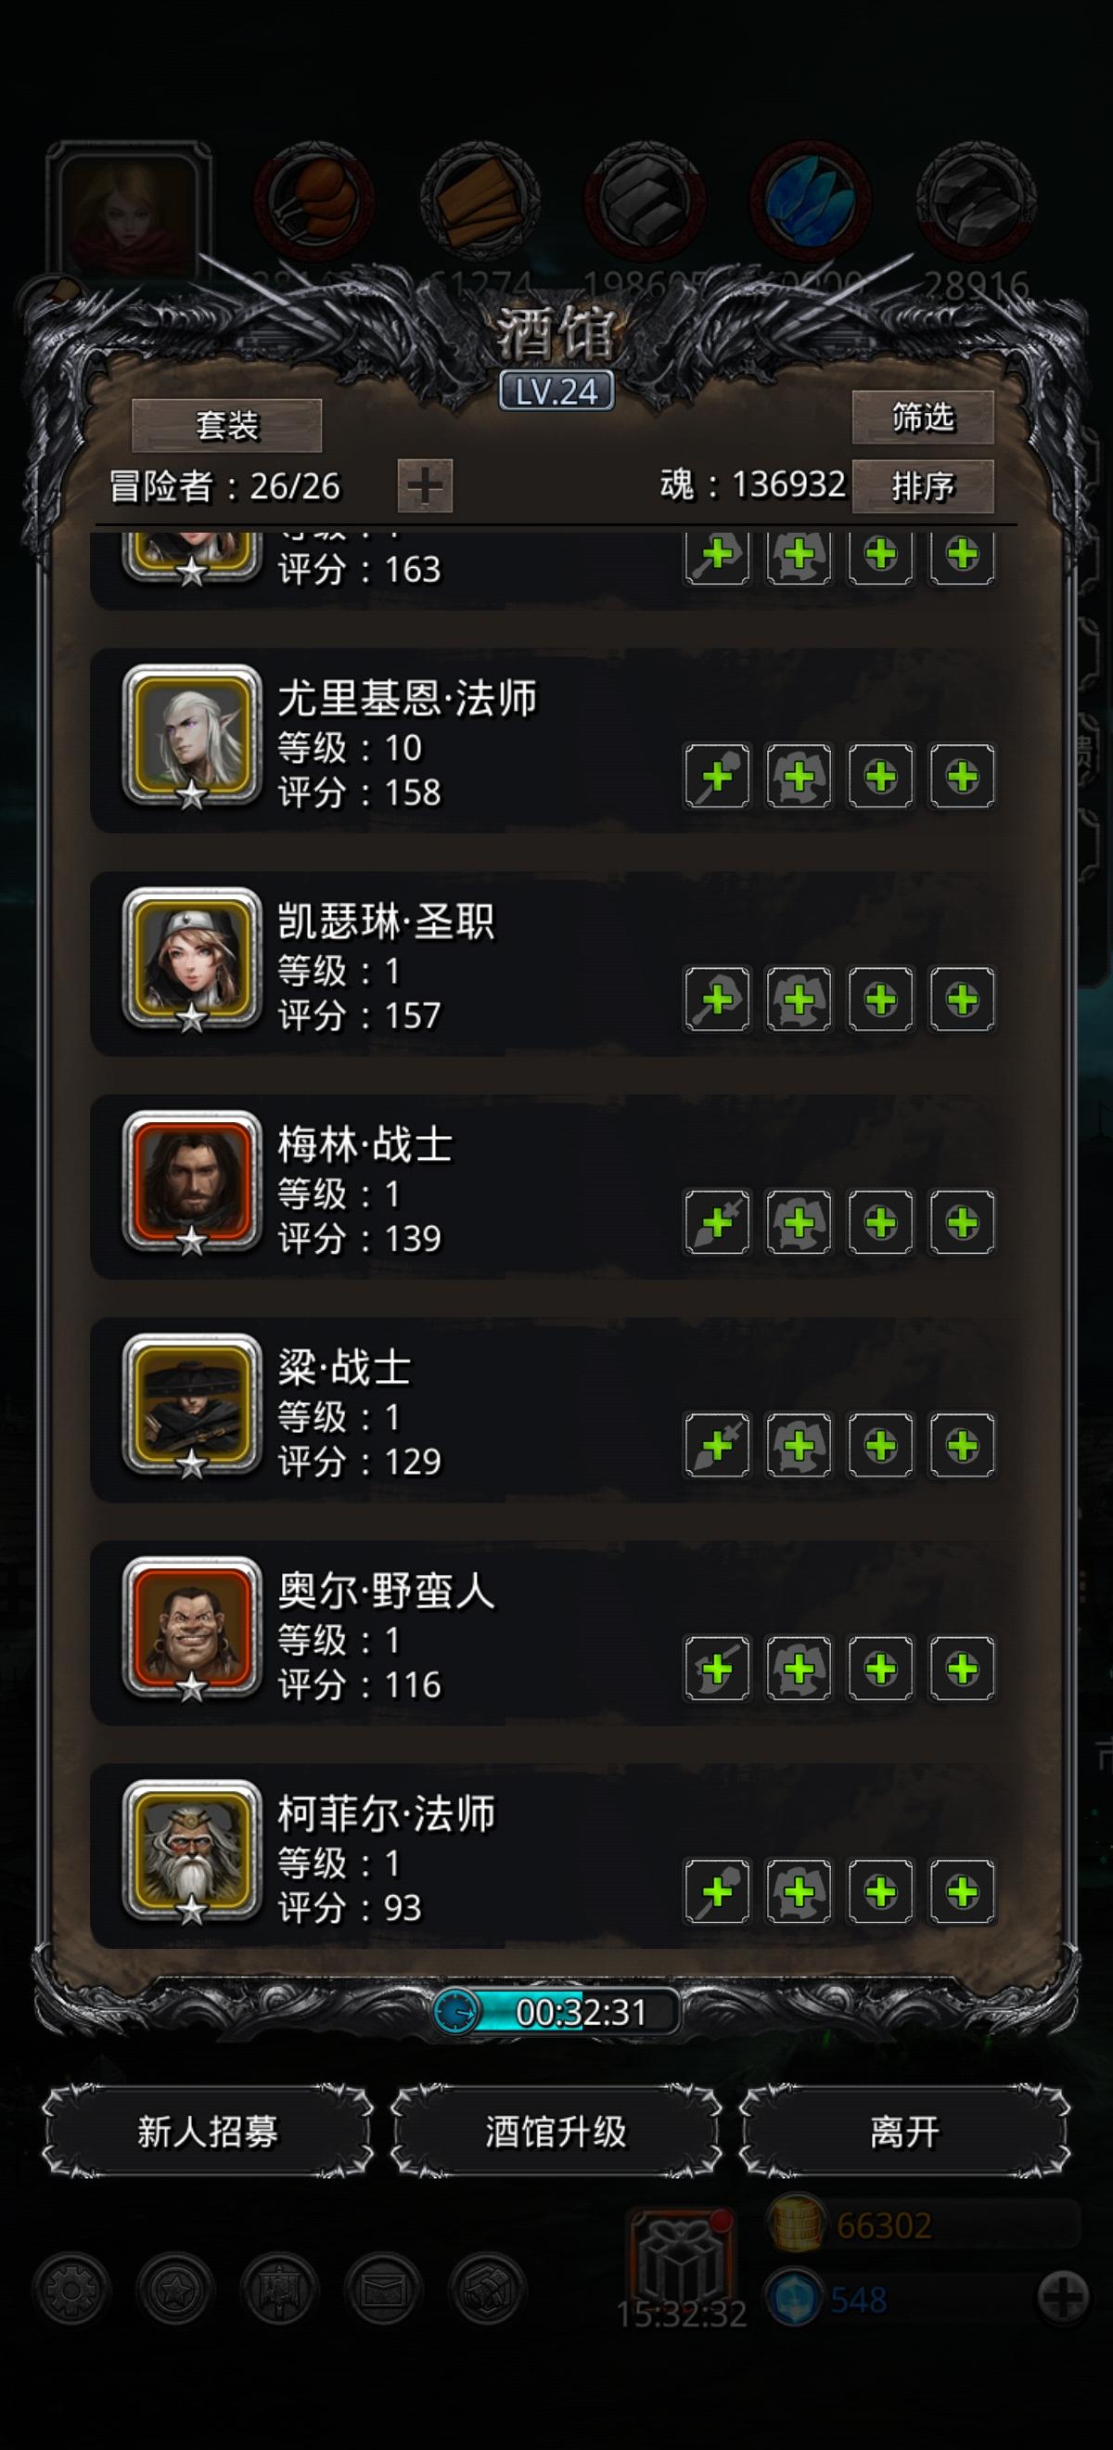Click 酒馆升级 tavern upgrade
This screenshot has height=2450, width=1113.
pyautogui.click(x=556, y=2132)
